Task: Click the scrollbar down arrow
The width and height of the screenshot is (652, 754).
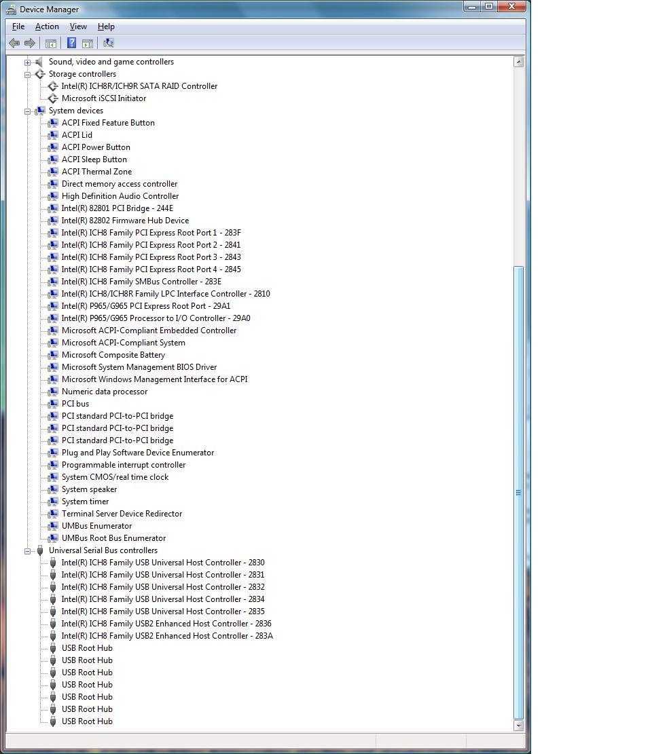Action: click(x=519, y=725)
